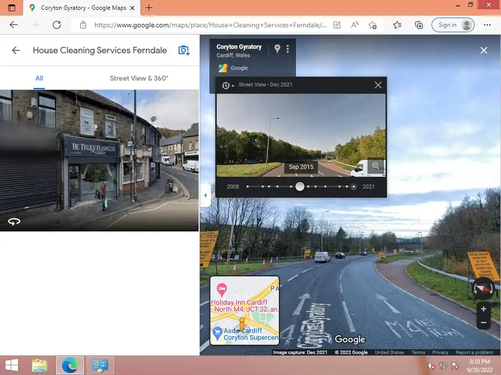Go back from House Cleaning Services photos
Image resolution: width=501 pixels, height=375 pixels.
point(16,50)
